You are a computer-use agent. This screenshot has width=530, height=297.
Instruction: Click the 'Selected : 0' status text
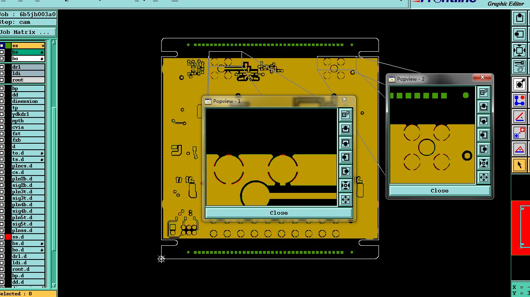tap(16, 294)
